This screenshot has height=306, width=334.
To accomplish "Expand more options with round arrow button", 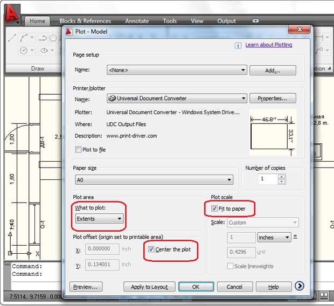I will point(300,286).
